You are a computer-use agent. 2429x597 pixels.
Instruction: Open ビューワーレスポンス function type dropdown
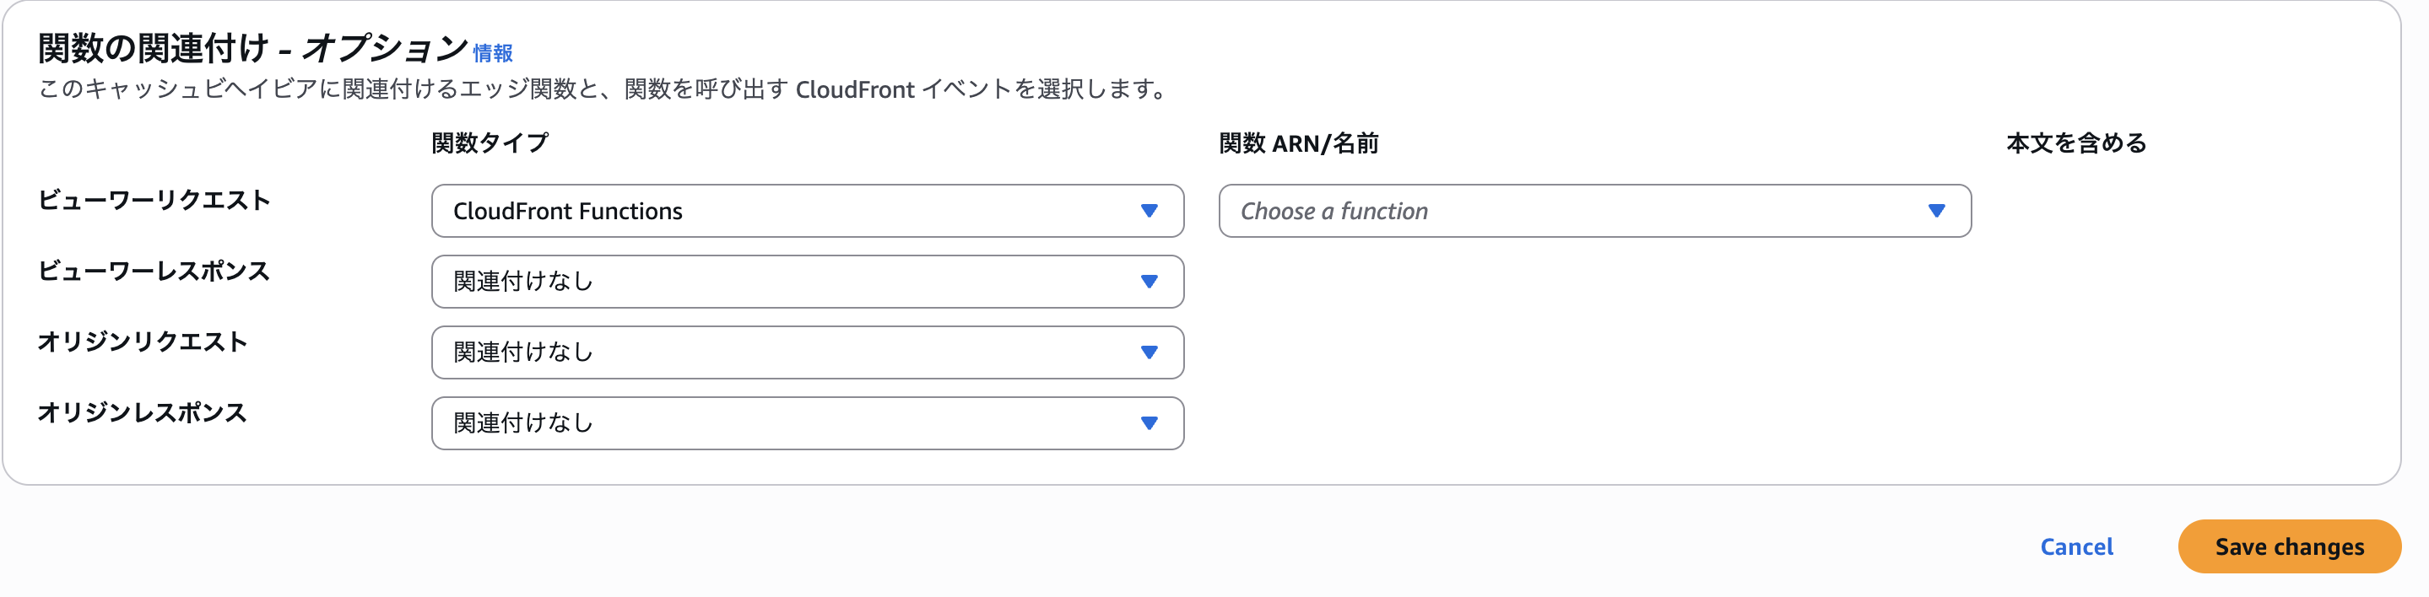click(807, 282)
